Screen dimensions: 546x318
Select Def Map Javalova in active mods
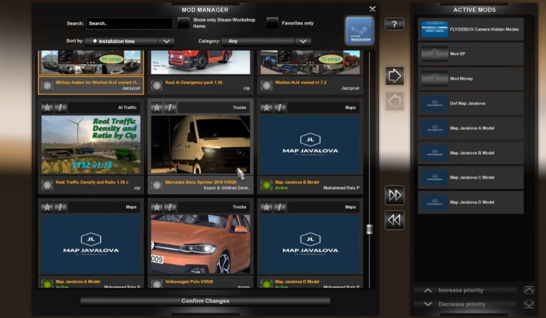pyautogui.click(x=471, y=103)
